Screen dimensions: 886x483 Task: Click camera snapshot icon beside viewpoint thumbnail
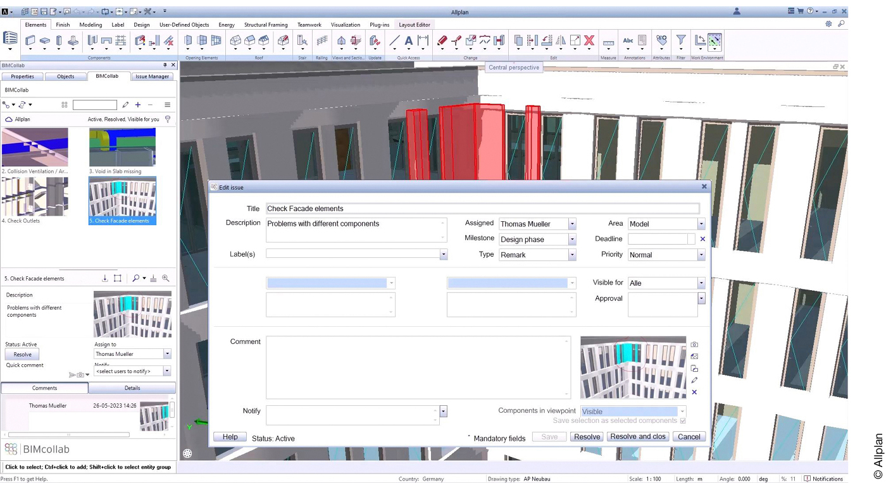(694, 345)
